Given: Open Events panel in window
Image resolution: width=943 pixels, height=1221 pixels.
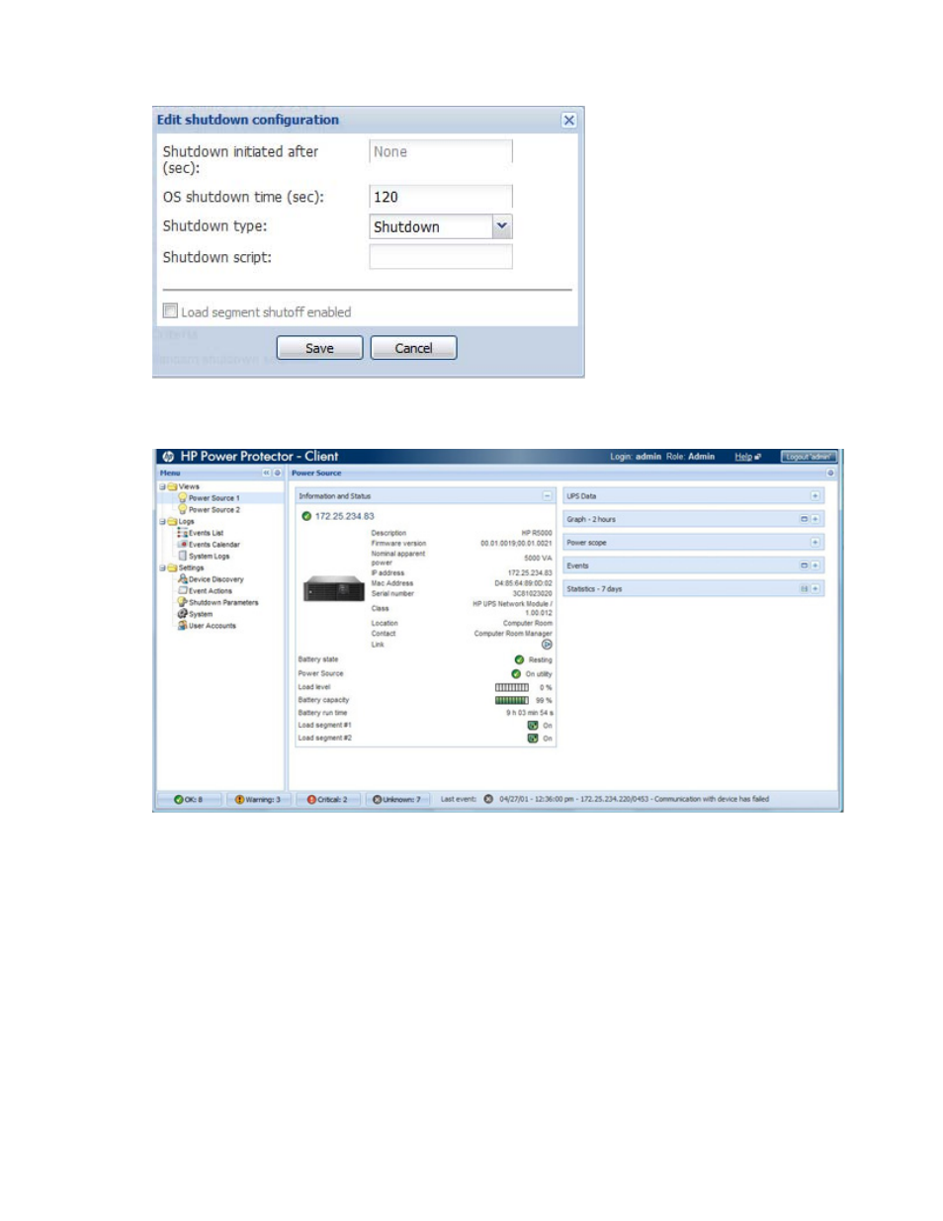Looking at the screenshot, I should click(x=804, y=566).
